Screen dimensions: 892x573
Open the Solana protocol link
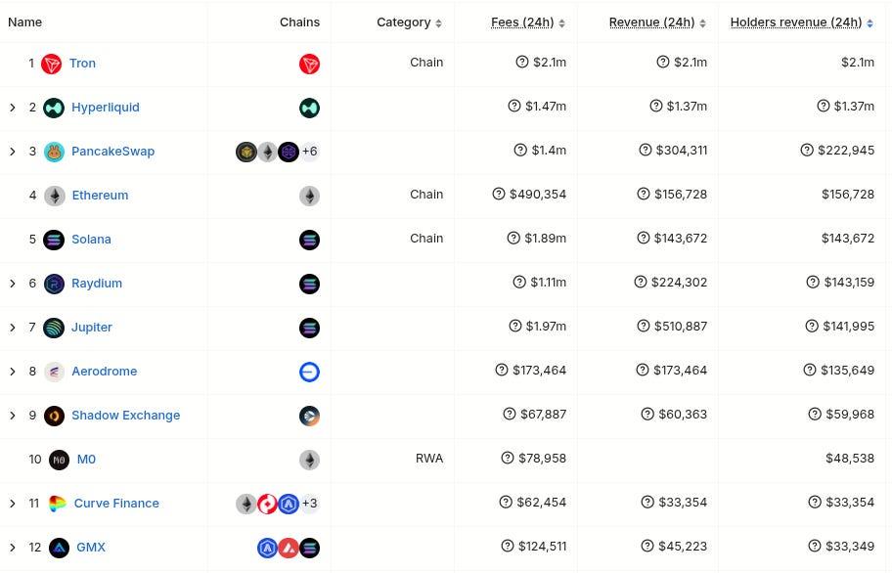pos(91,240)
